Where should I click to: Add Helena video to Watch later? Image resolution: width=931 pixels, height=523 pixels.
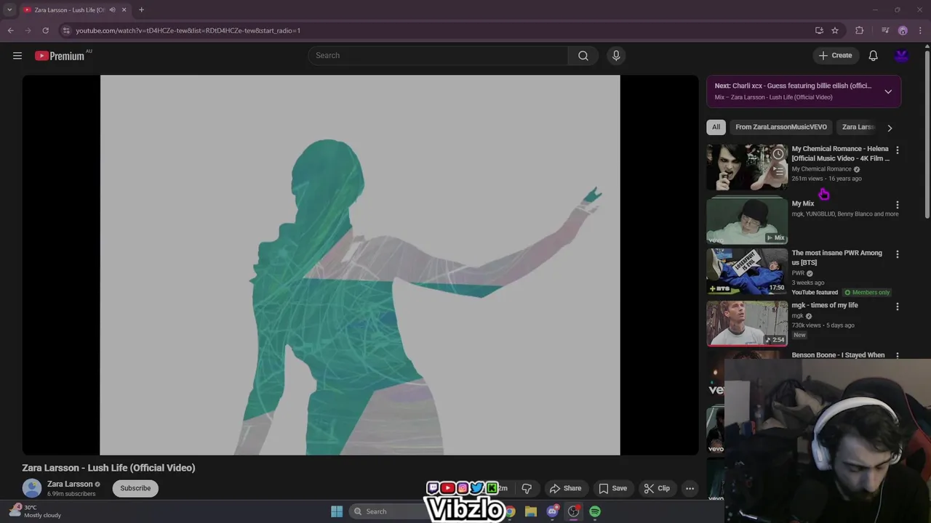[x=778, y=154]
